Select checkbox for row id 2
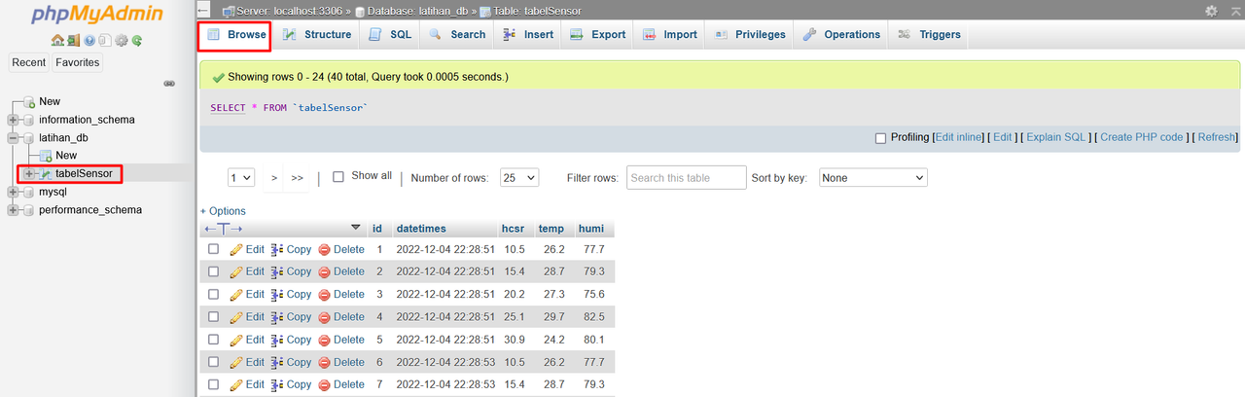The width and height of the screenshot is (1245, 397). tap(214, 271)
